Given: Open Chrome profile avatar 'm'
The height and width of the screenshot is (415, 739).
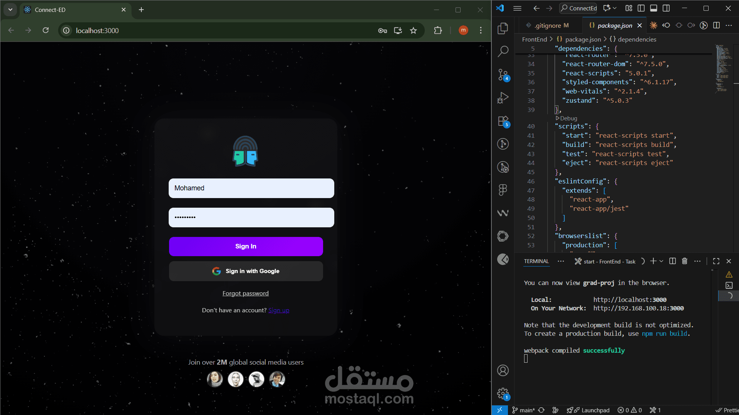Looking at the screenshot, I should 463,30.
